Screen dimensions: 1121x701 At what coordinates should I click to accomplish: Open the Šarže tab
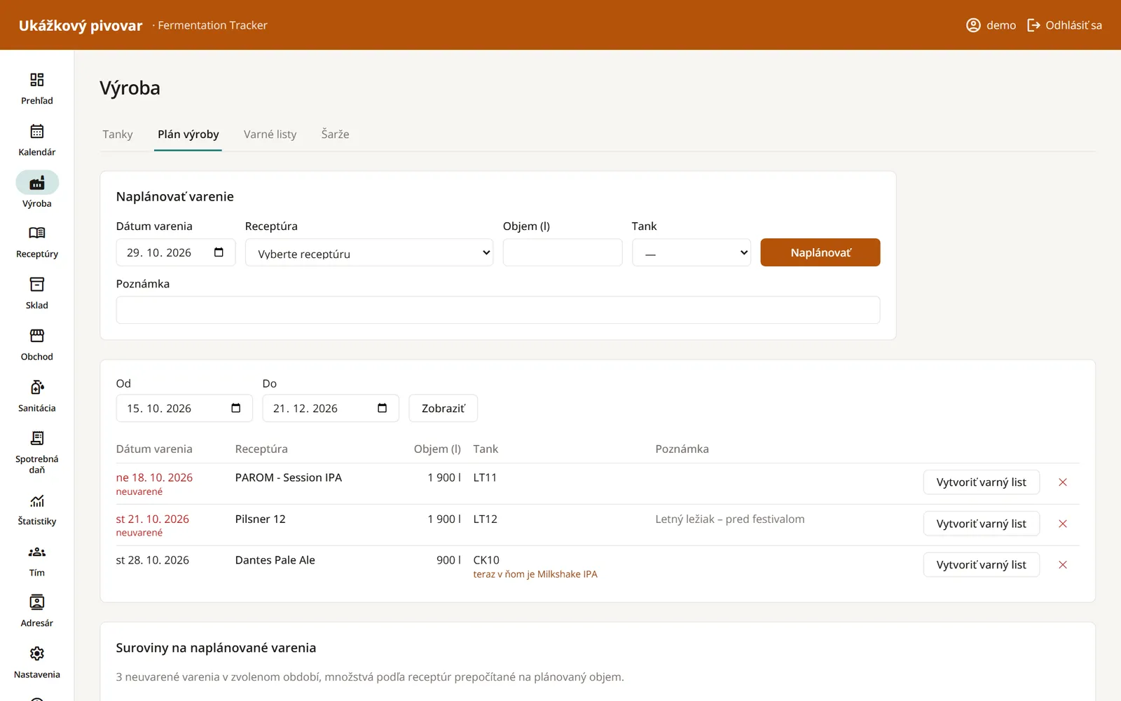[x=336, y=135]
